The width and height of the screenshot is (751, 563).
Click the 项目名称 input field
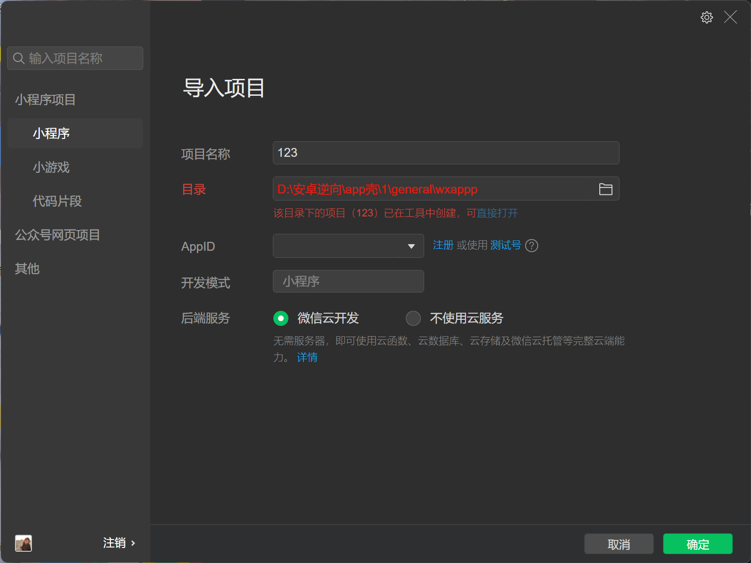(x=445, y=153)
